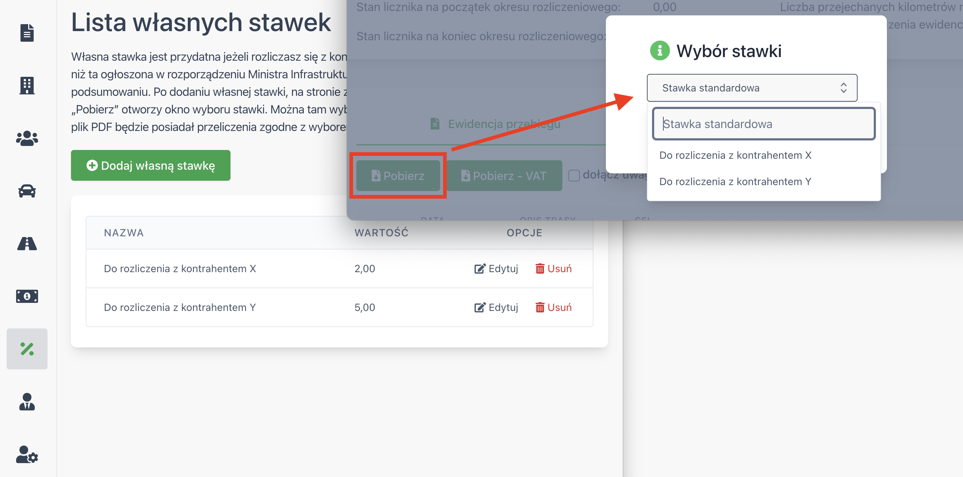Open the car vehicles sidebar icon
Screen dimensions: 963x477
click(x=27, y=191)
